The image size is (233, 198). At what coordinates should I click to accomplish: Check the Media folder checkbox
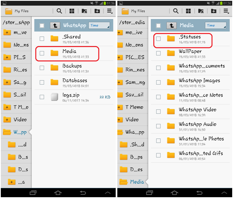[42, 53]
